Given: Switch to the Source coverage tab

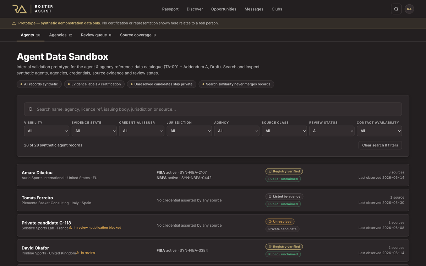Looking at the screenshot, I should (x=138, y=35).
